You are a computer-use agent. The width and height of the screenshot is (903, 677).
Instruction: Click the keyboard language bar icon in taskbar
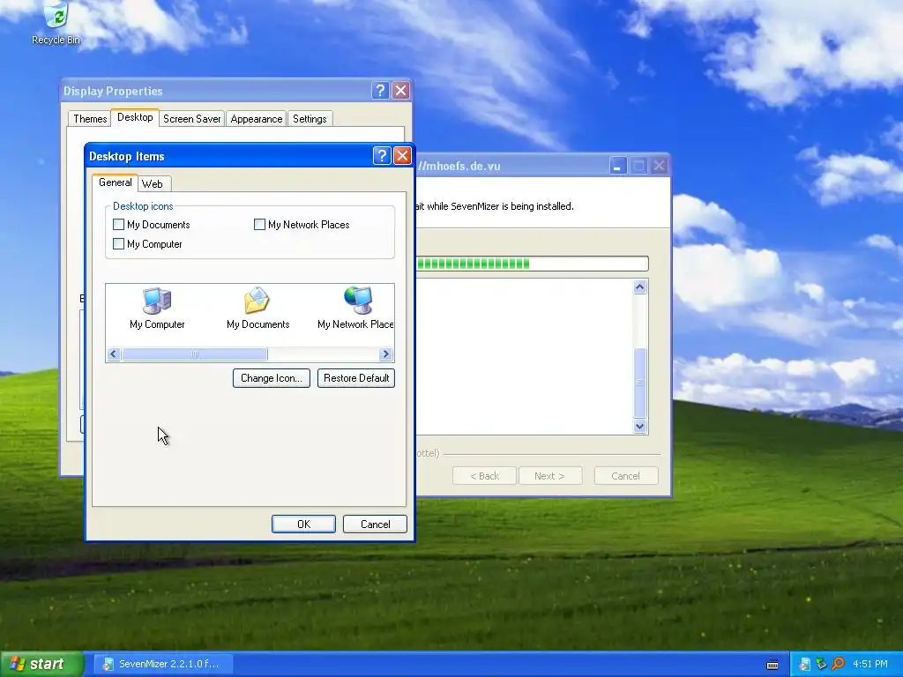[772, 665]
